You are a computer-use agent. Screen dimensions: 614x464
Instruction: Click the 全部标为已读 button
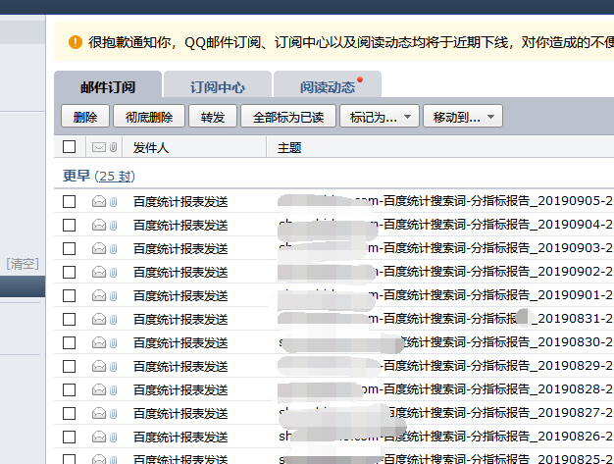(288, 117)
